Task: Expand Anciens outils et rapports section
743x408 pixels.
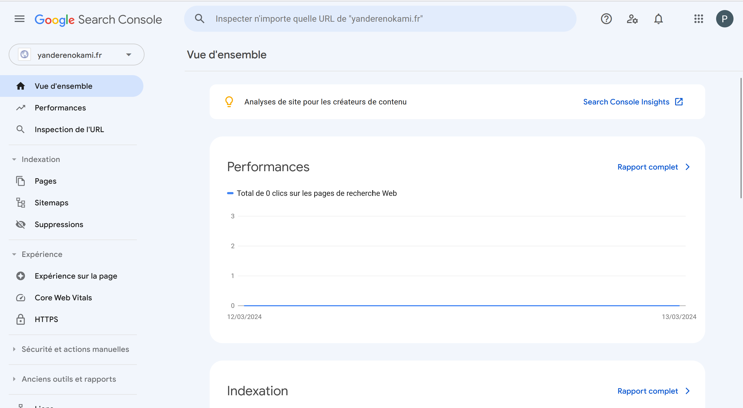Action: [14, 379]
